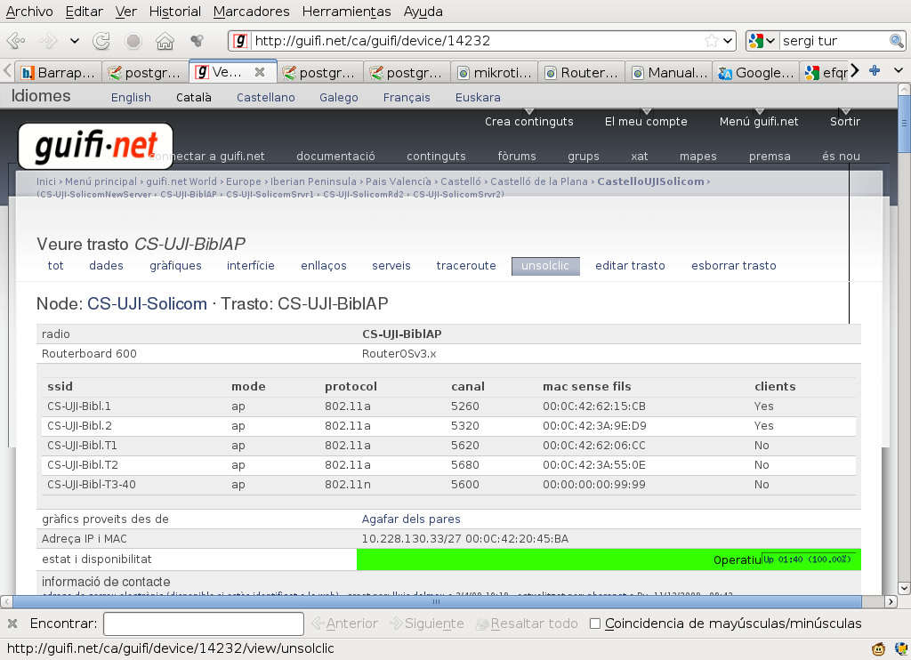
Task: Open the Marcadores menu
Action: [x=251, y=12]
